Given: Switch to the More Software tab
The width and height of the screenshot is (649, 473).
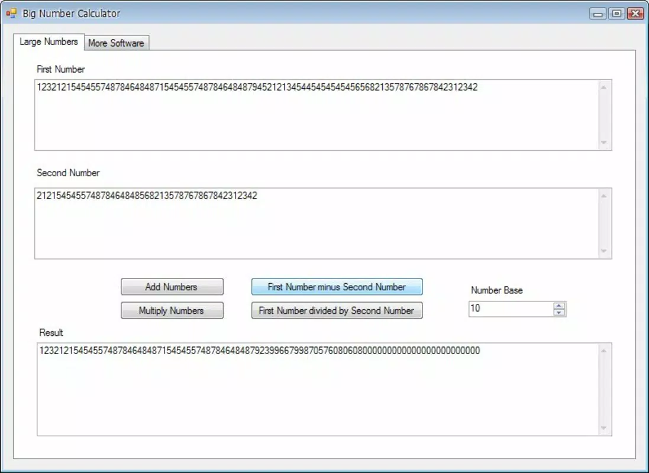Looking at the screenshot, I should (x=117, y=43).
